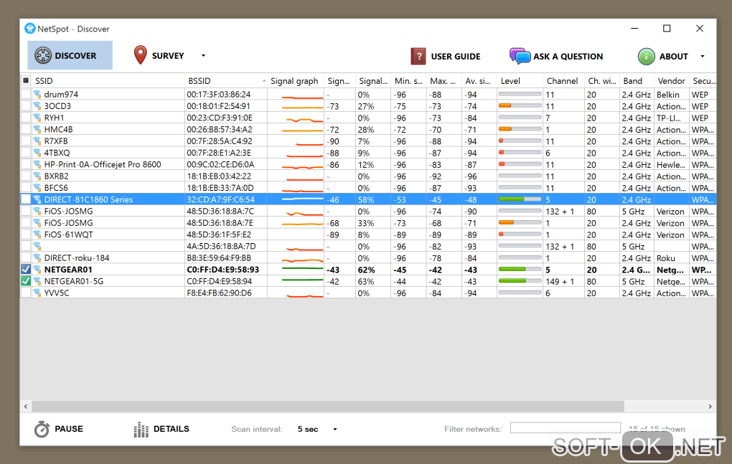Click the Wi-Fi icon beside BXRB2
Viewport: 732px width, 464px height.
(x=37, y=176)
